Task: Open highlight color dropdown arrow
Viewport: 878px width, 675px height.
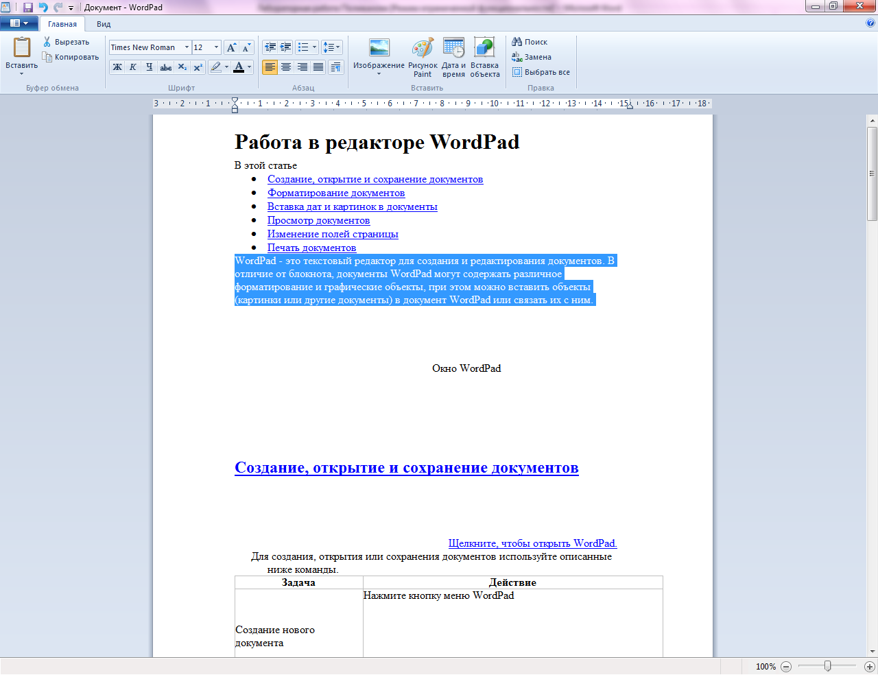Action: pyautogui.click(x=227, y=67)
